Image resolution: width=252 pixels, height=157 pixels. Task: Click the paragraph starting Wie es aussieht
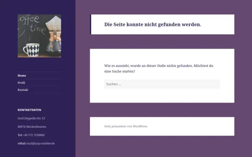coord(159,69)
